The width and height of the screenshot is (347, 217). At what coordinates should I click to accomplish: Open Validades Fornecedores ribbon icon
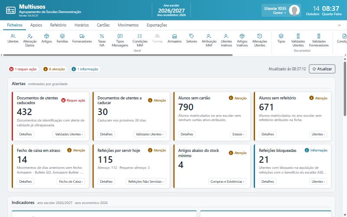coord(319,40)
